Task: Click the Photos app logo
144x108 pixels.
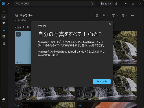Action: tap(3, 4)
